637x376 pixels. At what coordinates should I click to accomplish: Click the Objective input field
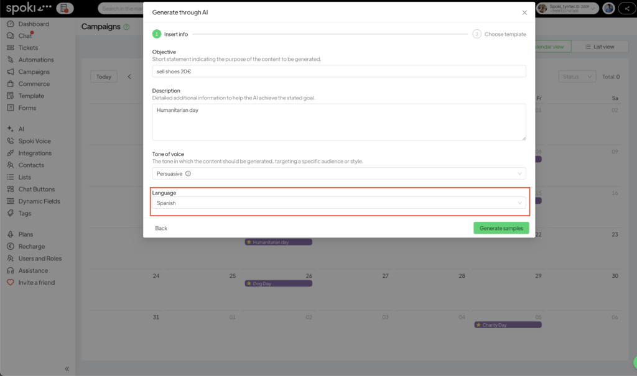point(339,71)
